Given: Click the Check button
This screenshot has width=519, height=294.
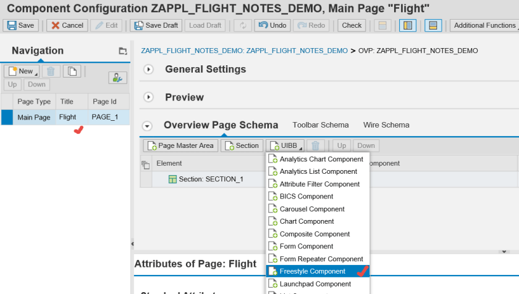Looking at the screenshot, I should tap(352, 25).
